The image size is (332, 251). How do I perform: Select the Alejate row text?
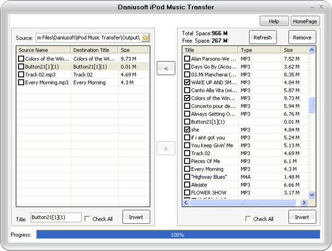199,185
